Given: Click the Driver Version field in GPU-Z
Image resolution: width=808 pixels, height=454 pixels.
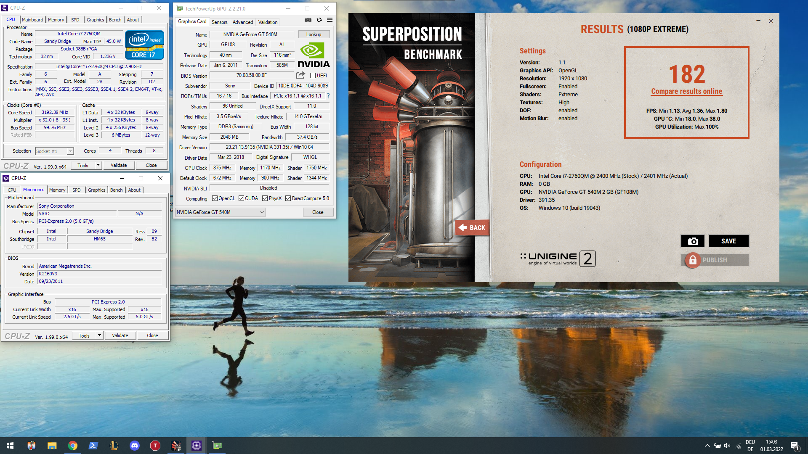Looking at the screenshot, I should [x=269, y=147].
